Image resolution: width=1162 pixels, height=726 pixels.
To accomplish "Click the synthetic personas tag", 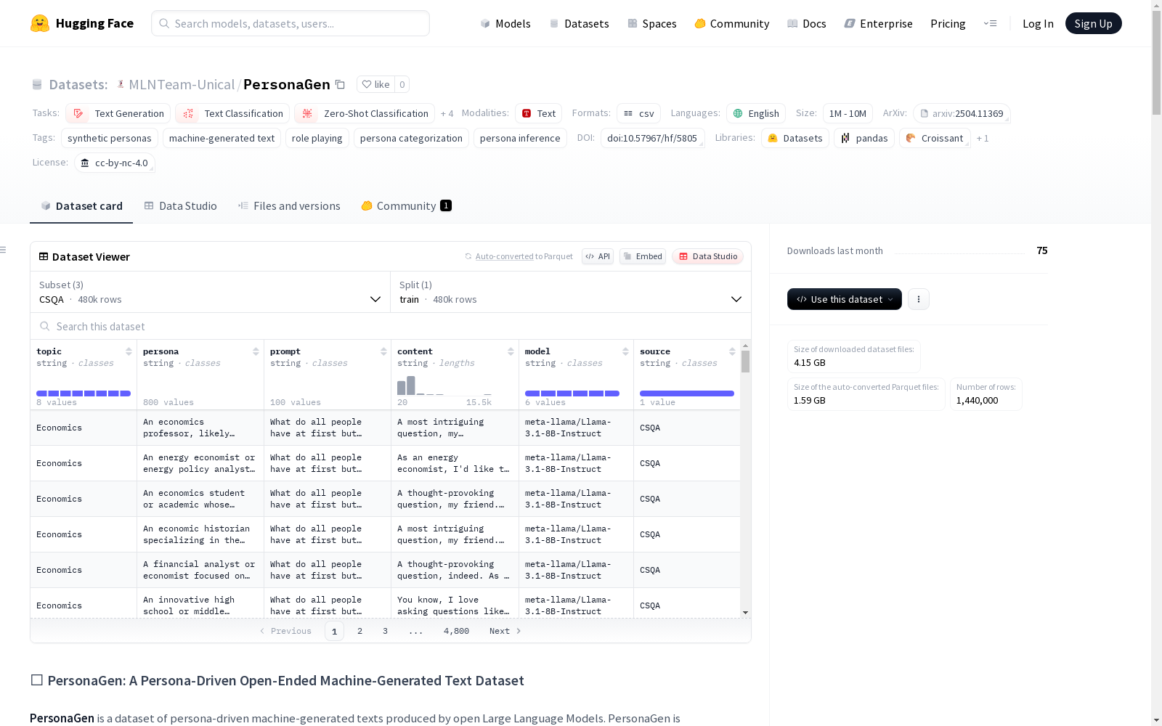I will coord(110,138).
